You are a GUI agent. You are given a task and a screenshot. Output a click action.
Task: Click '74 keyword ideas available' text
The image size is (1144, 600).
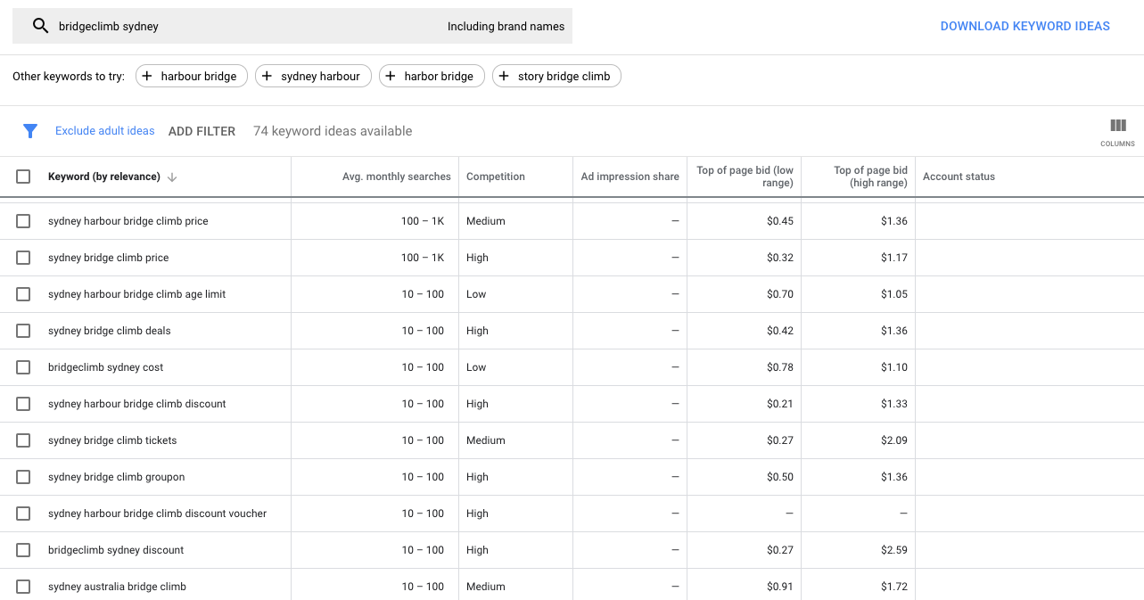pyautogui.click(x=333, y=131)
